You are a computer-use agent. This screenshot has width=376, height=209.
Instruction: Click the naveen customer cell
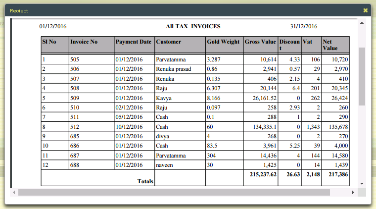(166, 164)
